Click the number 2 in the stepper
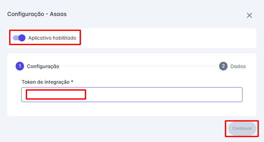The width and height of the screenshot is (264, 142). coord(223,66)
